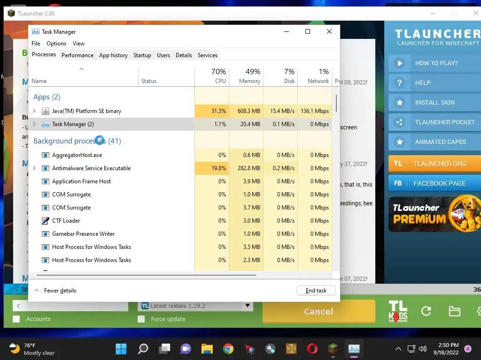Click the Cancel button in TLauncher
The image size is (481, 360).
click(x=319, y=311)
